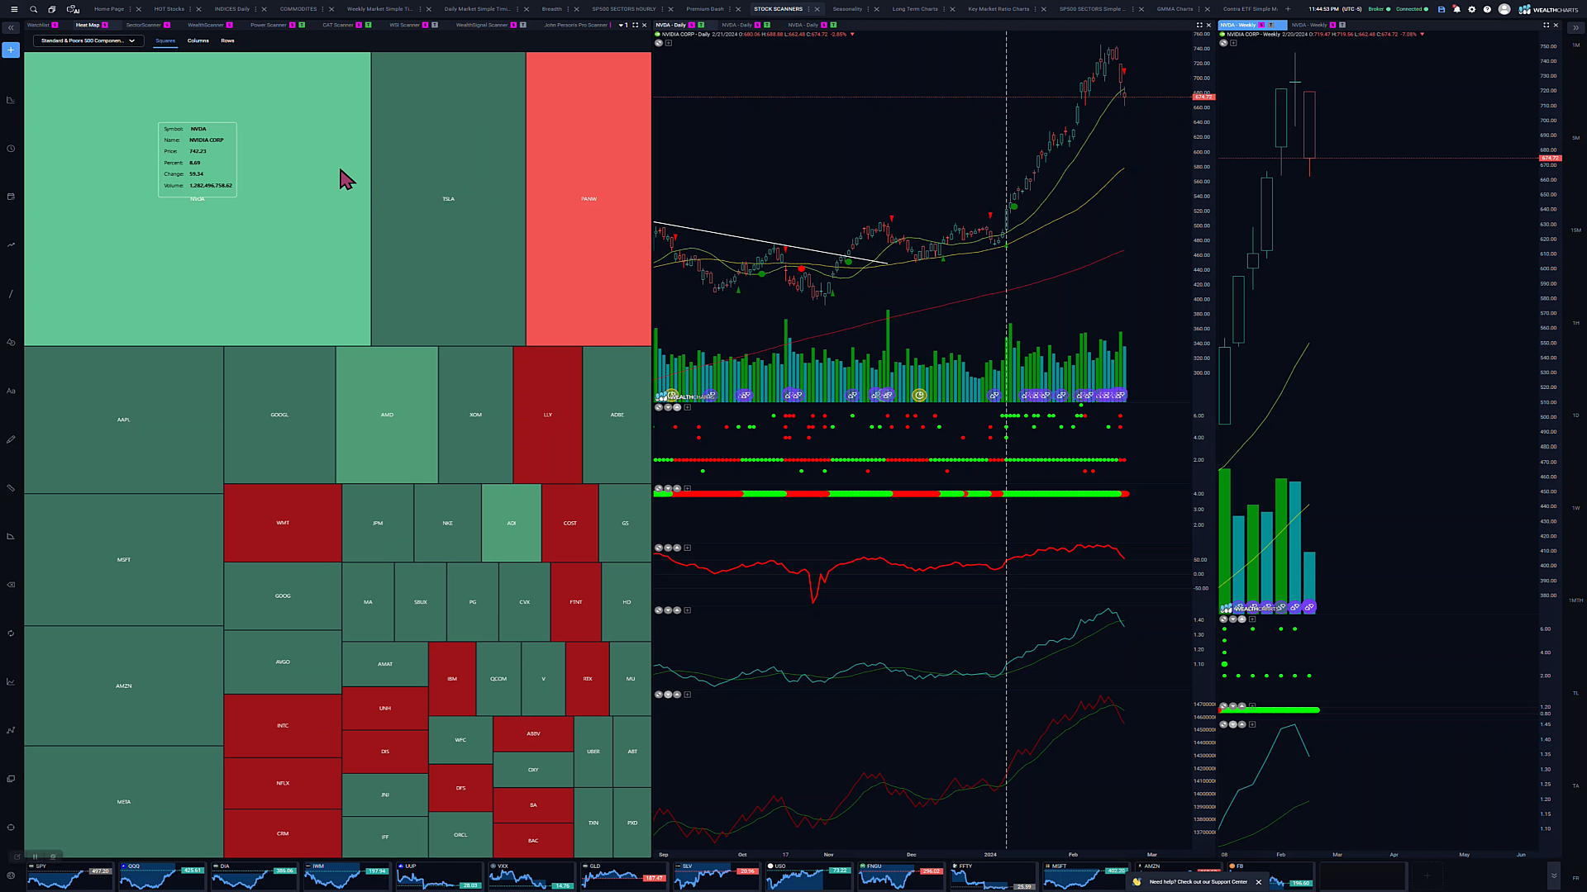Open HOT Stocks tab options menu
1587x892 pixels.
(191, 9)
